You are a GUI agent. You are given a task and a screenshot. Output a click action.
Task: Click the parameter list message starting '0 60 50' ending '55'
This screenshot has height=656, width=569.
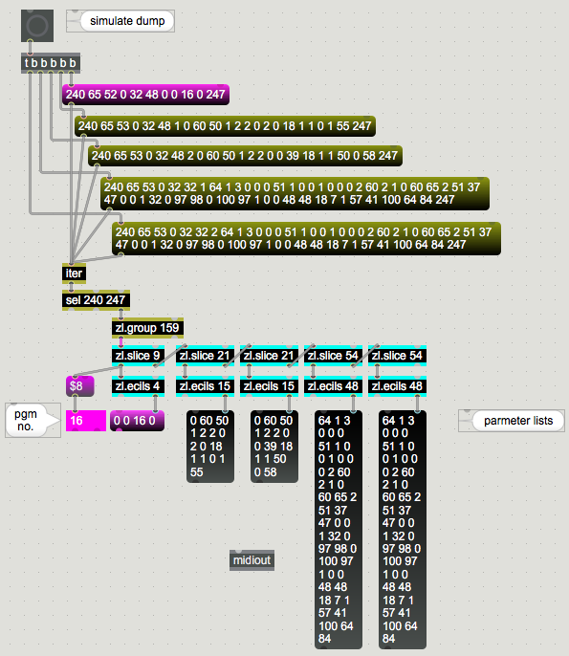tap(210, 447)
